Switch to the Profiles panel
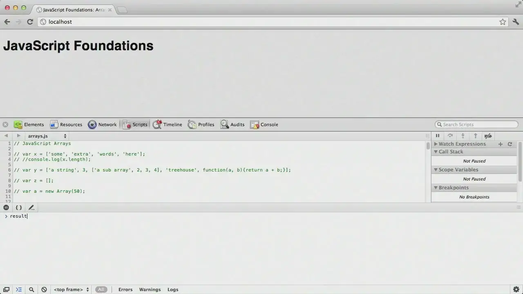 [x=201, y=125]
